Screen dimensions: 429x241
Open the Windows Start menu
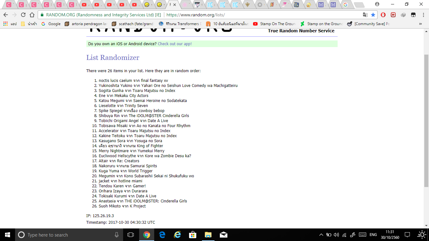pos(8,235)
